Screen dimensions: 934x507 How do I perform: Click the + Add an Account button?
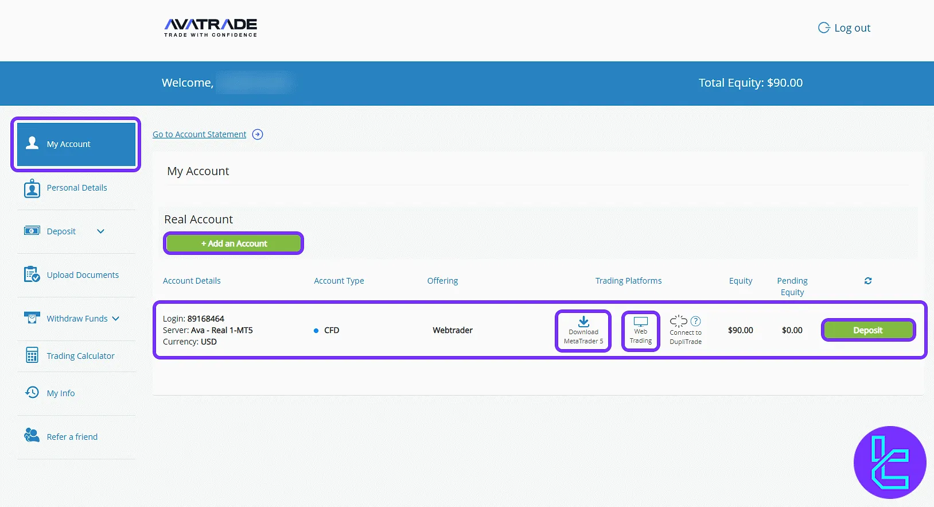click(x=234, y=243)
